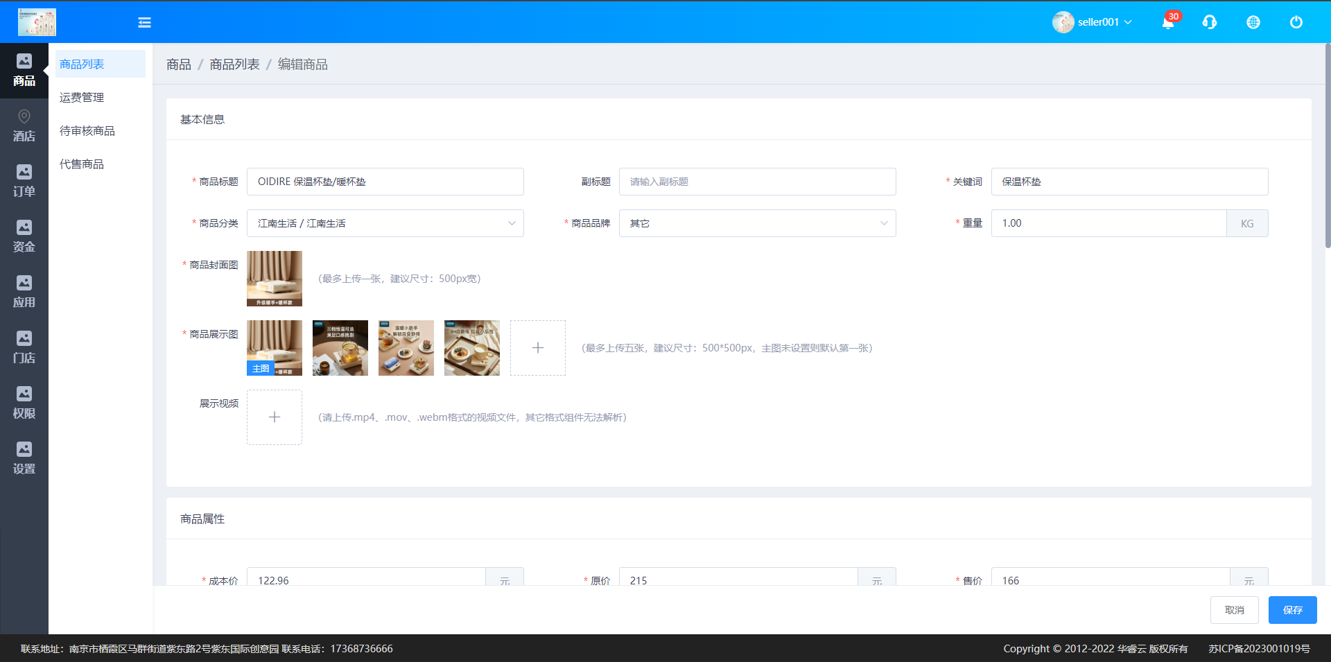1331x662 pixels.
Task: Click the customer service headset icon
Action: [1210, 22]
